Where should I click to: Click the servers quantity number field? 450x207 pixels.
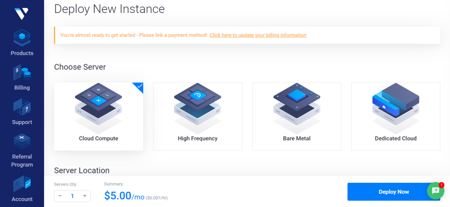[x=72, y=196]
